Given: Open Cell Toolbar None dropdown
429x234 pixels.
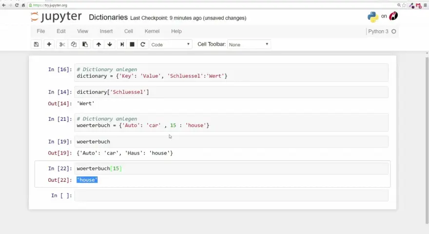Looking at the screenshot, I should (249, 44).
